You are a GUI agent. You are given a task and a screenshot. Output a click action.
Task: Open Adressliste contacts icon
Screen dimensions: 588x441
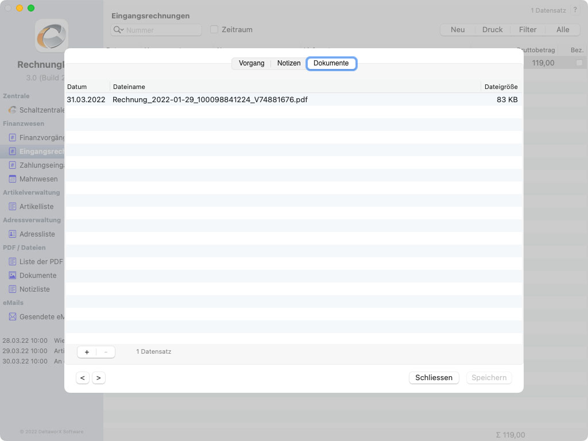pyautogui.click(x=12, y=234)
